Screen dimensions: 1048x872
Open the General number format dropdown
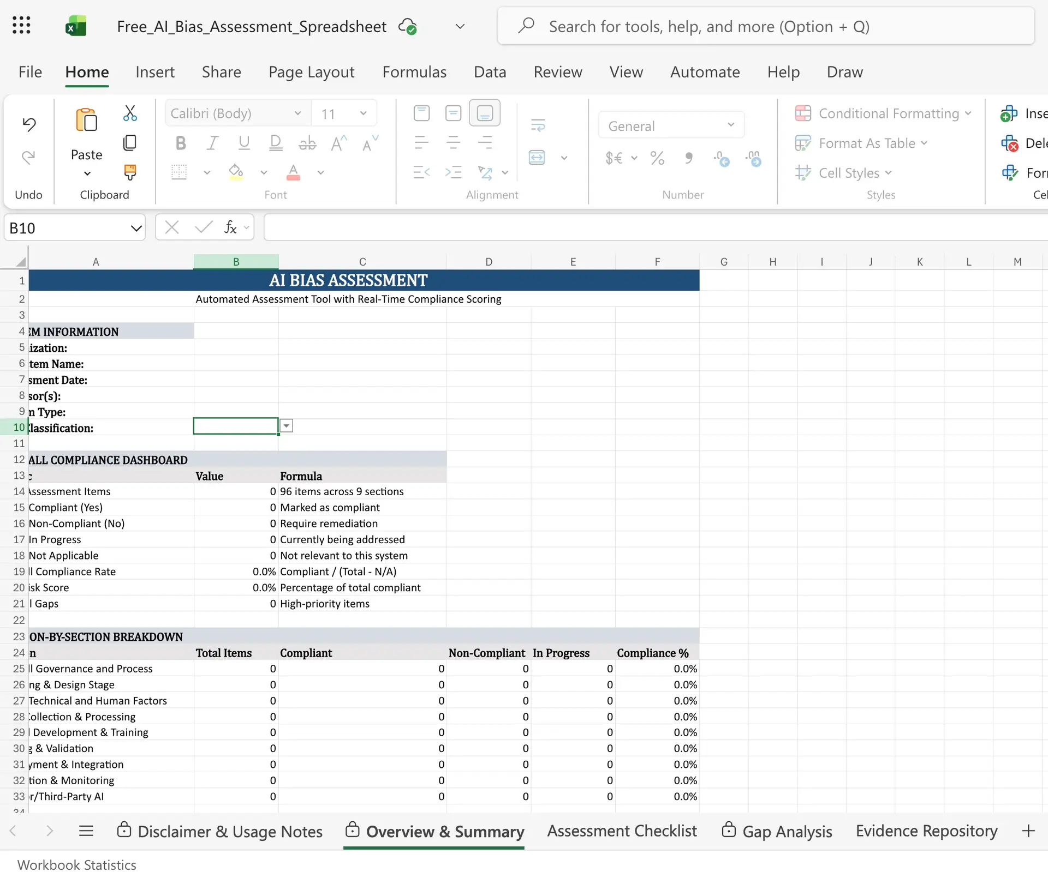tap(730, 125)
